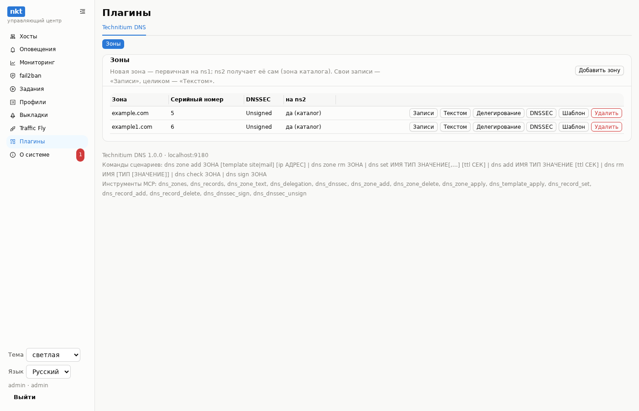639x411 pixels.
Task: Click Удалить for example.com
Action: (607, 113)
